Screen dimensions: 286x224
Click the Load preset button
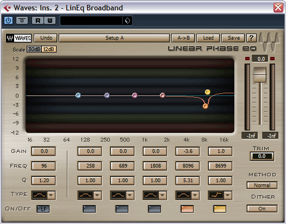pos(208,38)
